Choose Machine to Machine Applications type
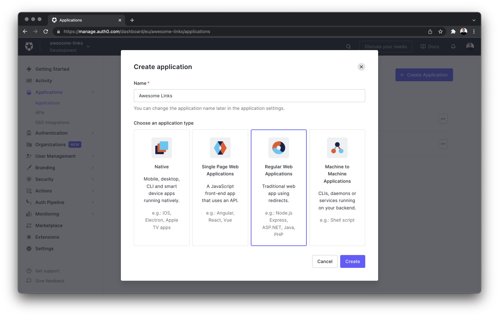 [x=337, y=188]
